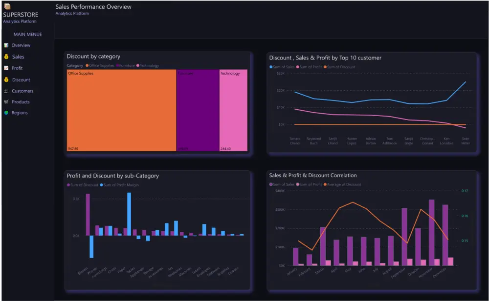Click the Ken Lonsdale axis label

click(446, 141)
